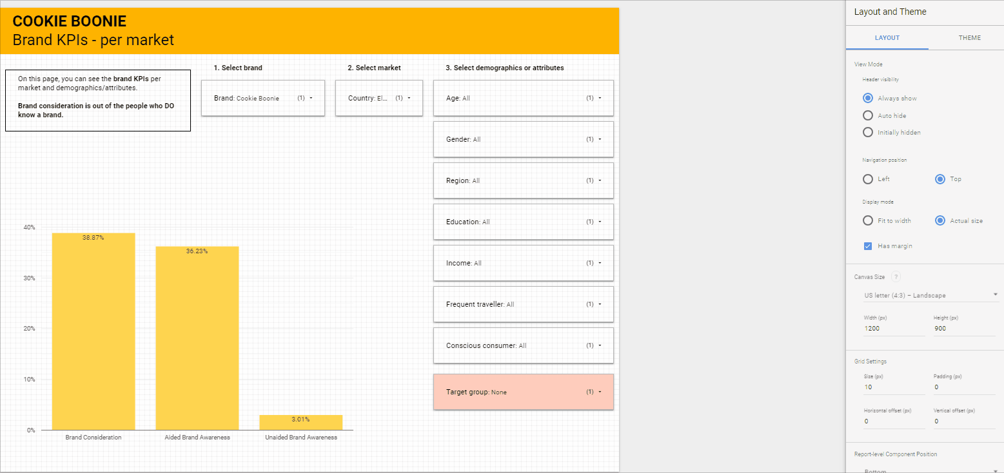The width and height of the screenshot is (1004, 473).
Task: Switch to the THEME tab
Action: point(970,38)
